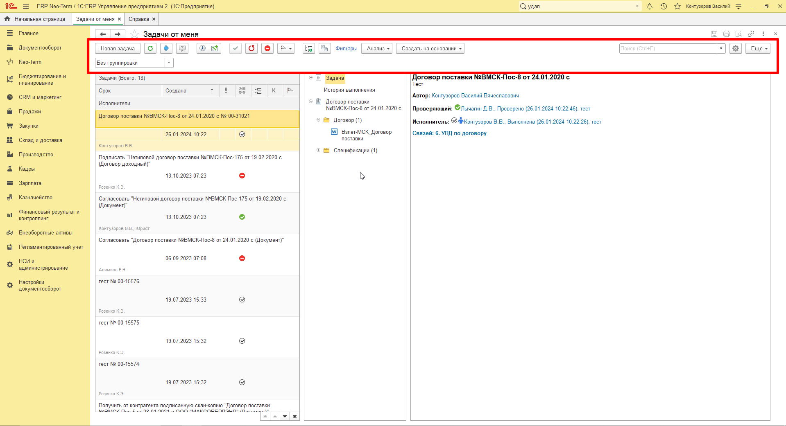The width and height of the screenshot is (786, 426).
Task: Open the gear settings icon near search
Action: click(x=736, y=48)
